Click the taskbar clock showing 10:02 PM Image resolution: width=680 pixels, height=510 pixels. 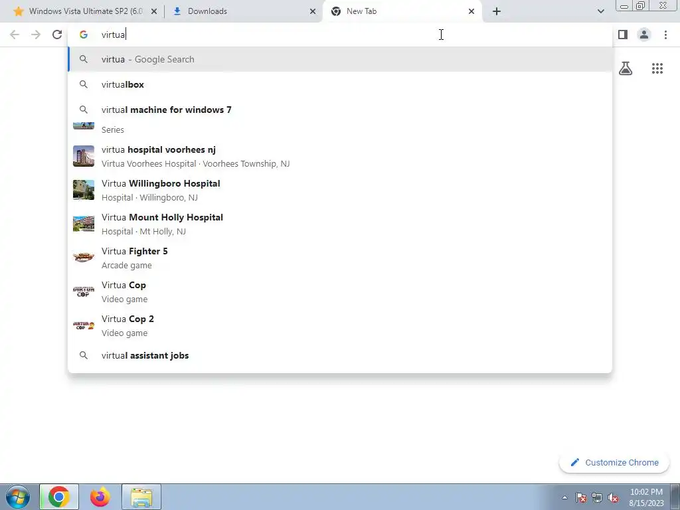pos(646,497)
